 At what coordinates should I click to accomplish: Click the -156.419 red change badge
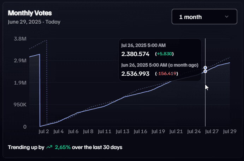(166, 74)
